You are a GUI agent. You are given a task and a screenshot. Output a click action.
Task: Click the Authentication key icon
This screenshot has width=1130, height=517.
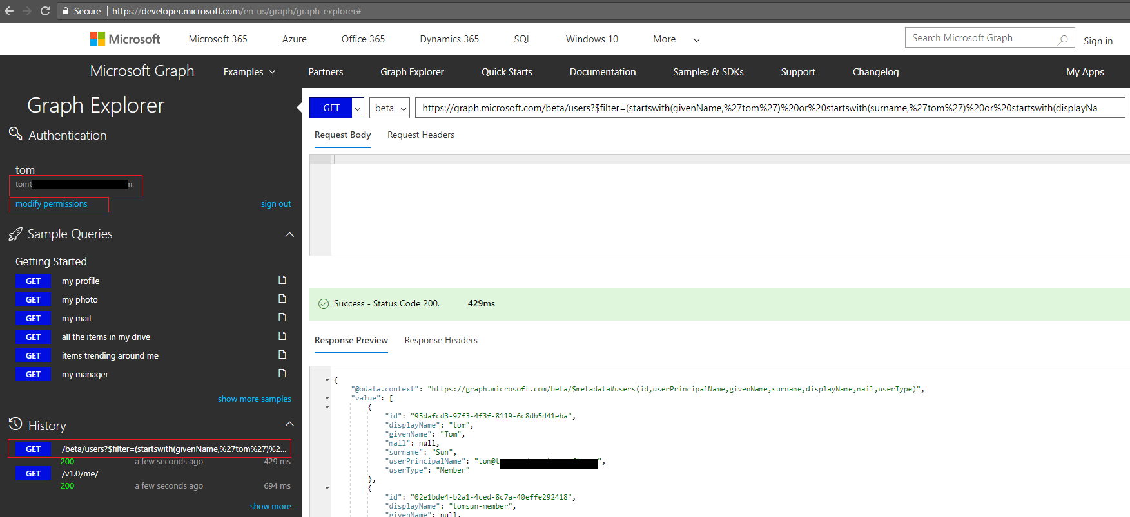point(15,134)
